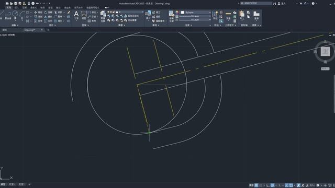Click add layout plus button at bottom

click(29, 184)
